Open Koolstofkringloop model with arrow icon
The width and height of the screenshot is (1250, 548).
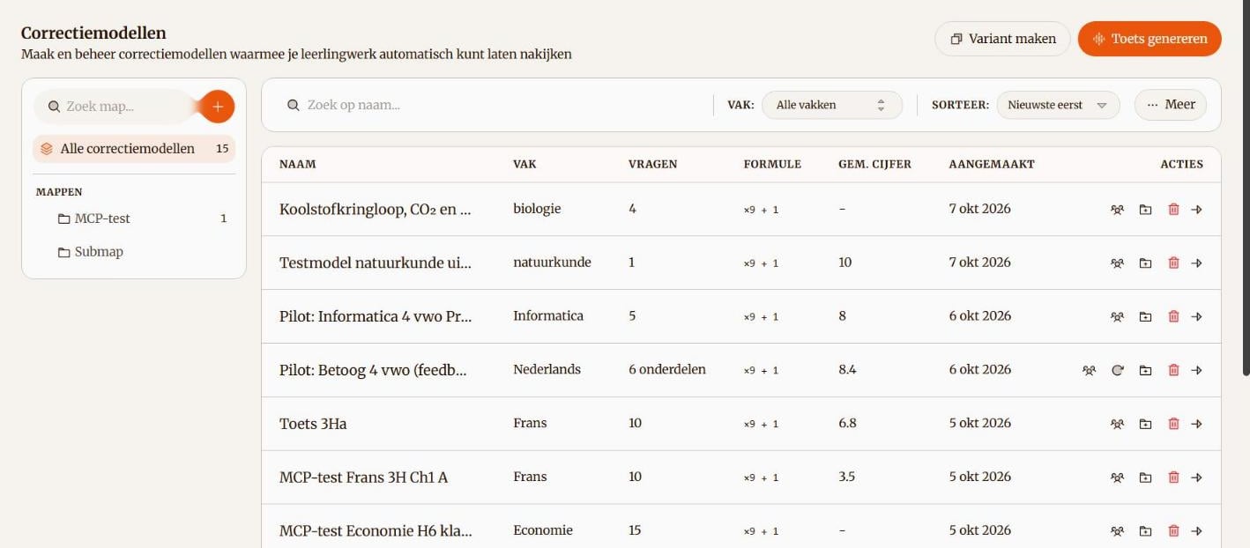[x=1196, y=210]
